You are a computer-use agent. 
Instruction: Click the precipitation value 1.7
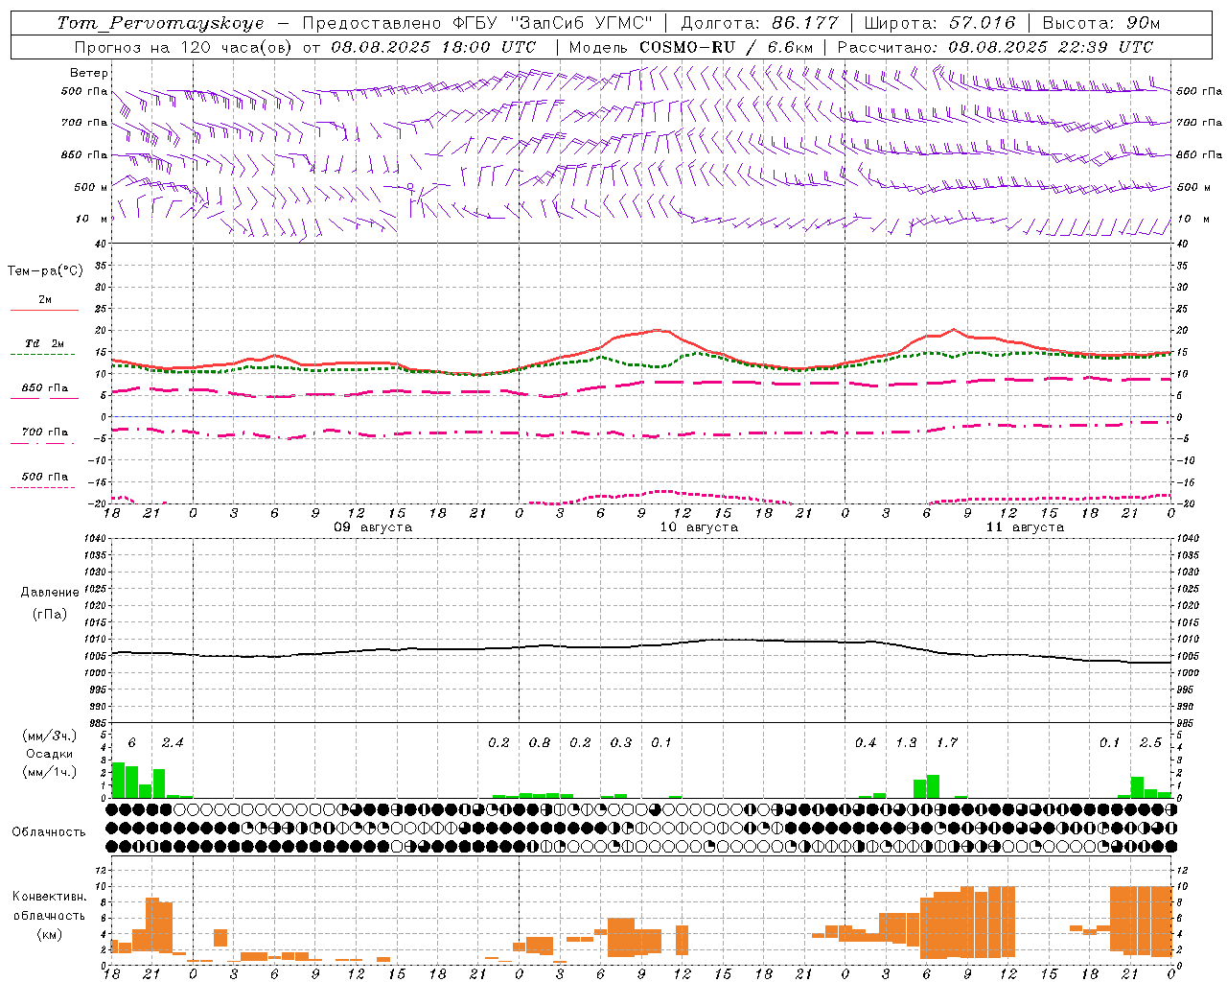tap(947, 743)
